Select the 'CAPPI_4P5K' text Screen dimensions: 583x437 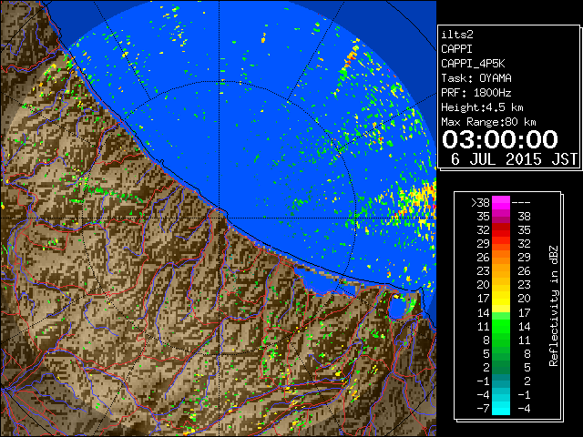(x=473, y=64)
